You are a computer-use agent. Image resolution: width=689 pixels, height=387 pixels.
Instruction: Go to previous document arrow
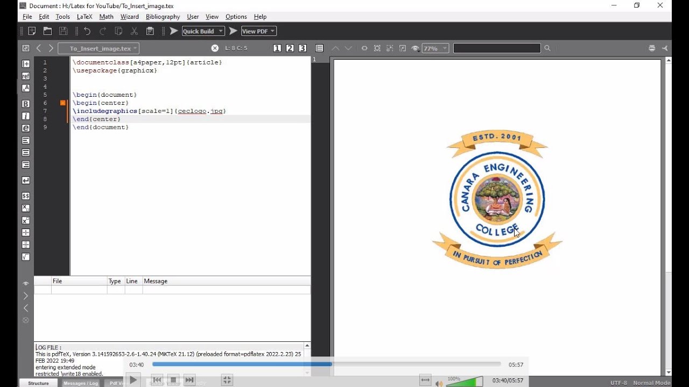(x=39, y=48)
